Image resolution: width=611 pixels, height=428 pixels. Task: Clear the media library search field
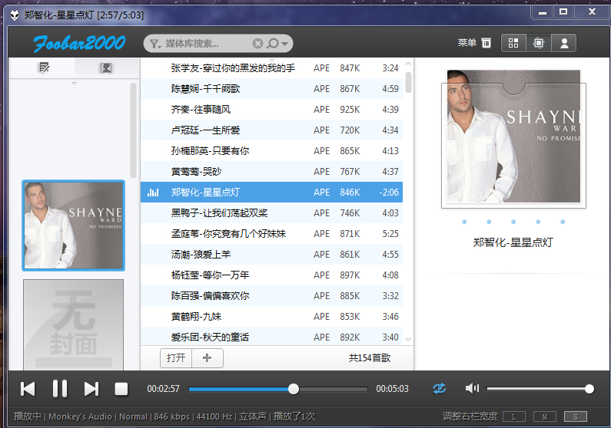(x=257, y=44)
